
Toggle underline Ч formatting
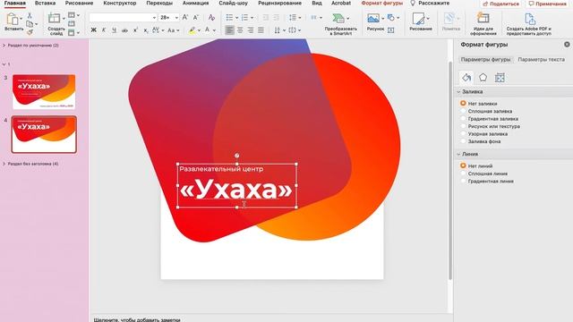(114, 30)
